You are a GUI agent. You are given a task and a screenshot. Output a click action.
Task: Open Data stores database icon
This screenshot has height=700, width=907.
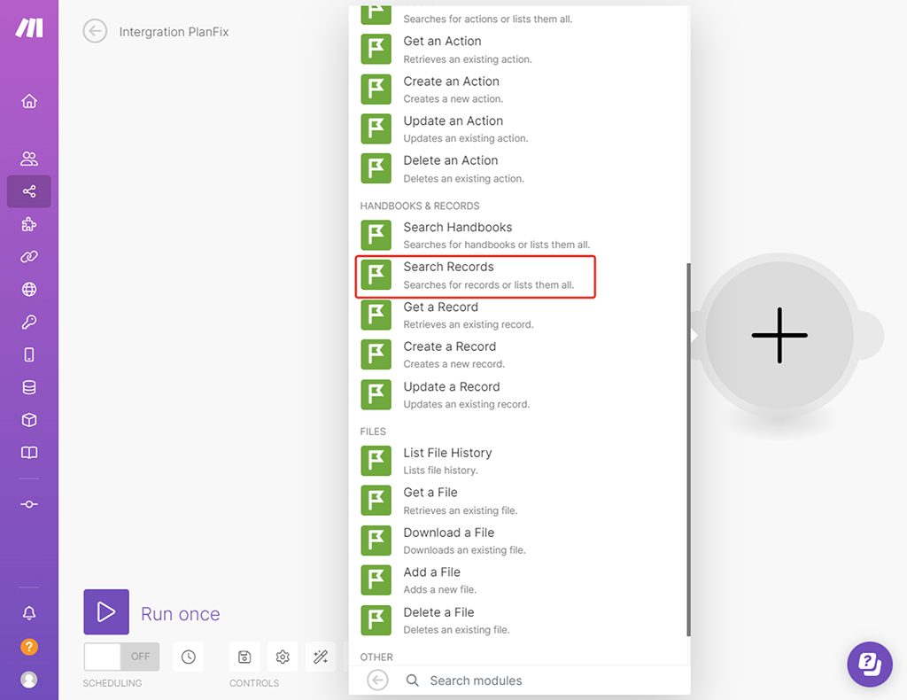pyautogui.click(x=29, y=387)
